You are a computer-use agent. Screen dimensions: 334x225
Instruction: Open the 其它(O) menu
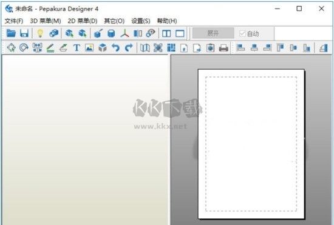click(x=114, y=21)
